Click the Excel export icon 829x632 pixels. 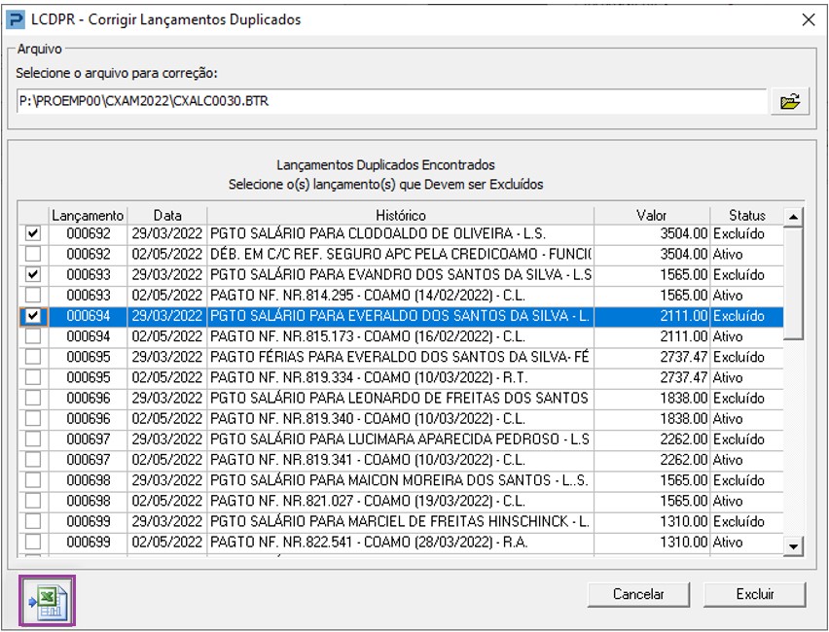tap(47, 599)
